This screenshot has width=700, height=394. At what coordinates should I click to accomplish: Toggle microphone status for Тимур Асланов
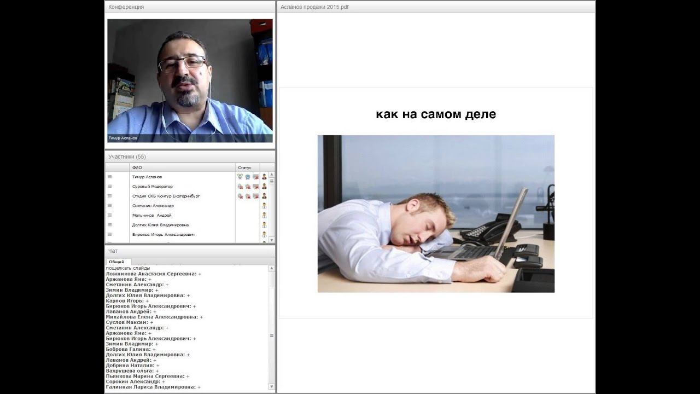tap(240, 177)
